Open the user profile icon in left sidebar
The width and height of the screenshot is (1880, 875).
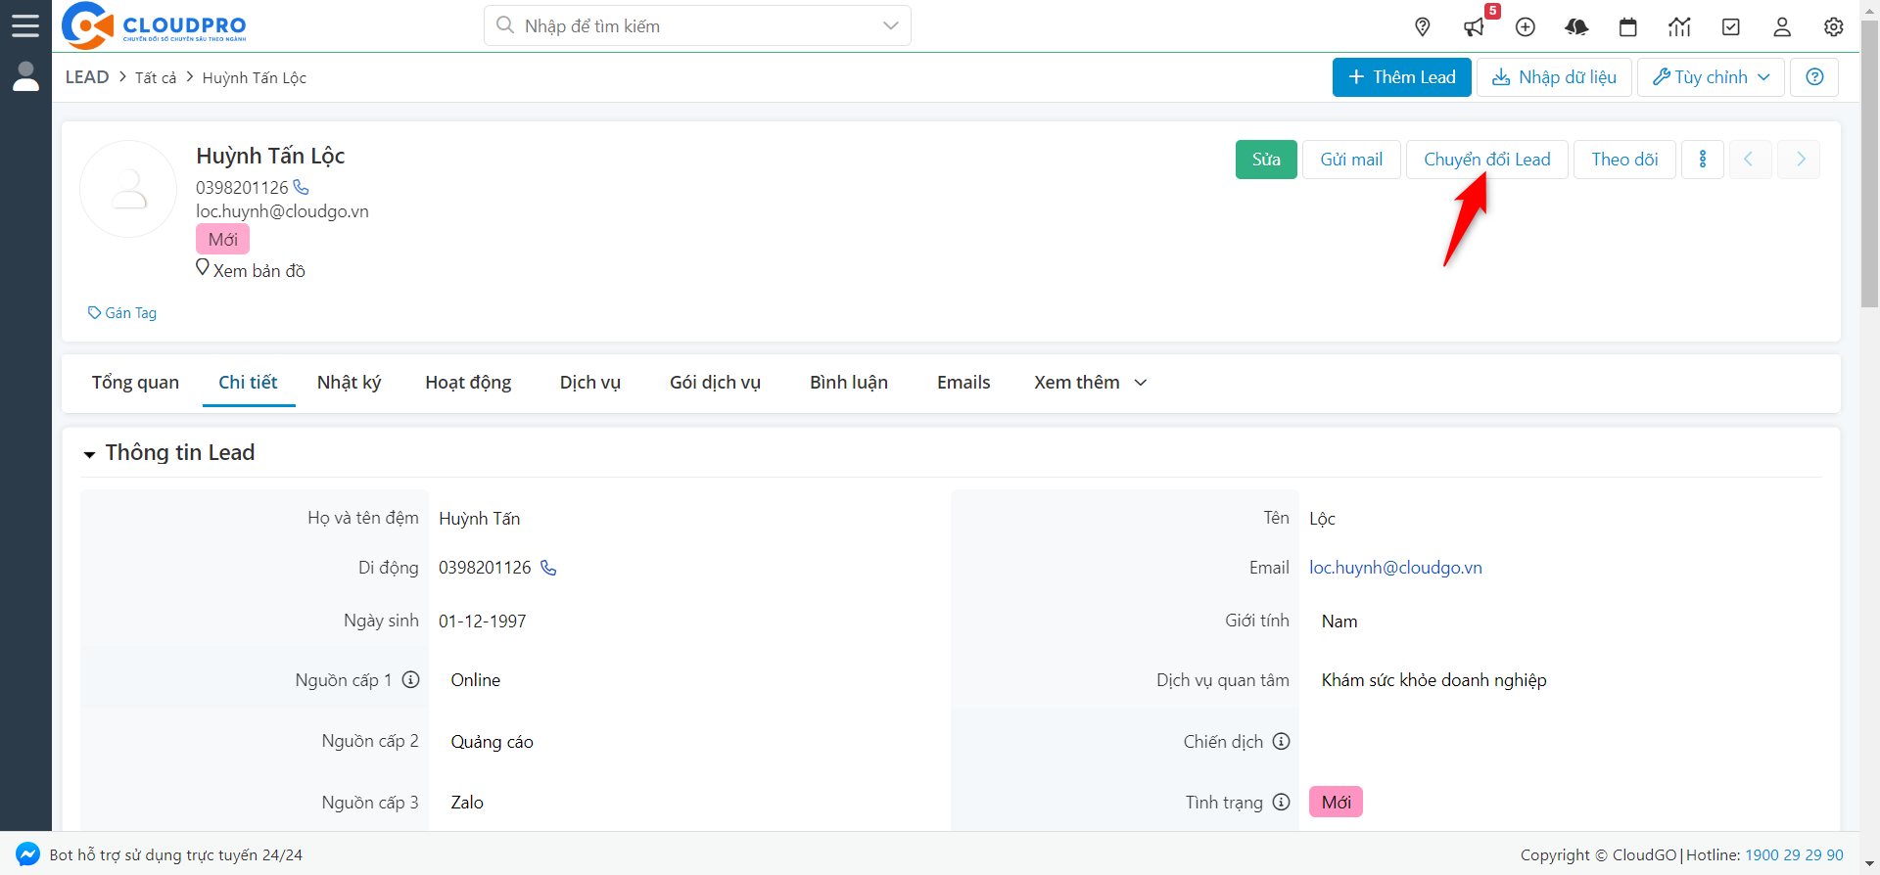coord(25,76)
